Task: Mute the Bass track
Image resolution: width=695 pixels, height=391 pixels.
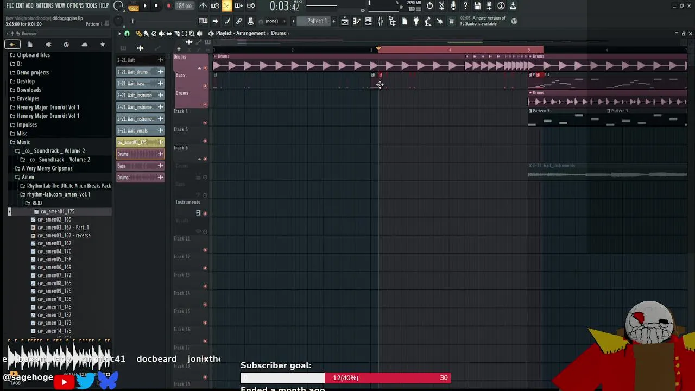Action: (205, 86)
